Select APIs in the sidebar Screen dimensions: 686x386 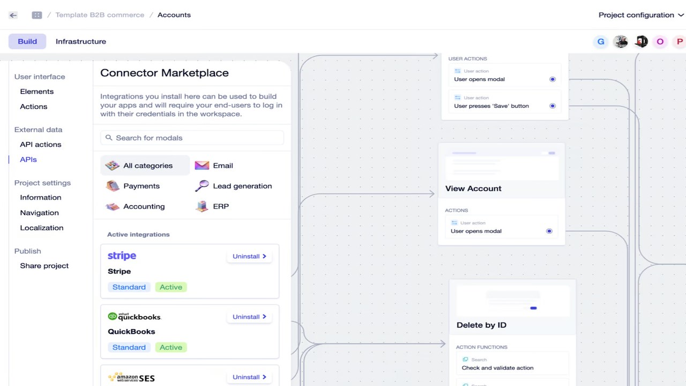[28, 160]
